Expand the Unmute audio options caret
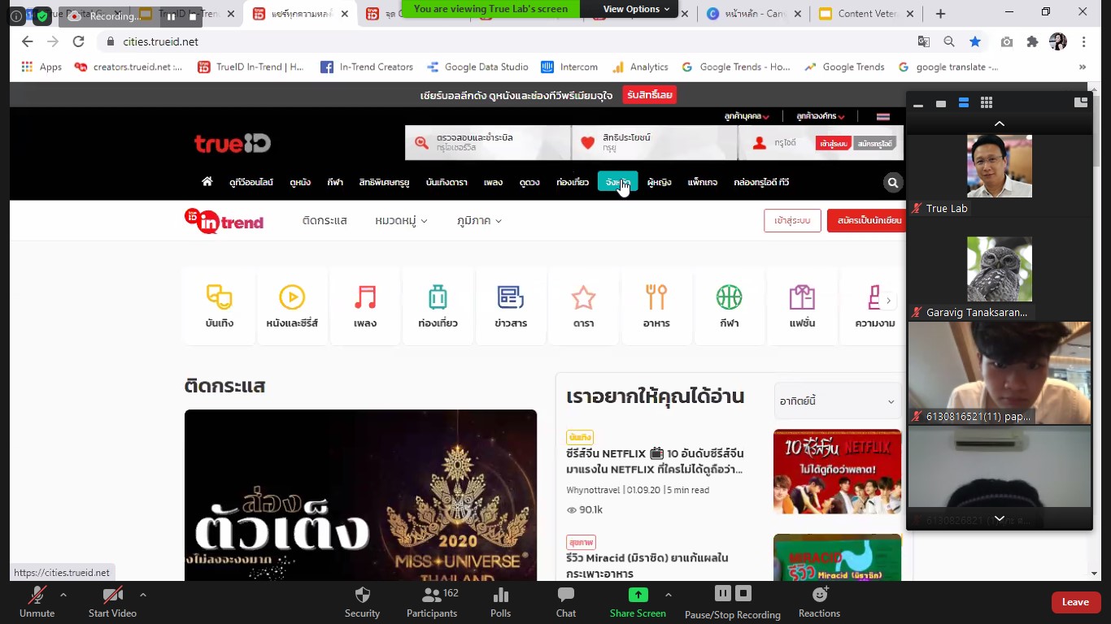This screenshot has height=624, width=1111. [63, 595]
